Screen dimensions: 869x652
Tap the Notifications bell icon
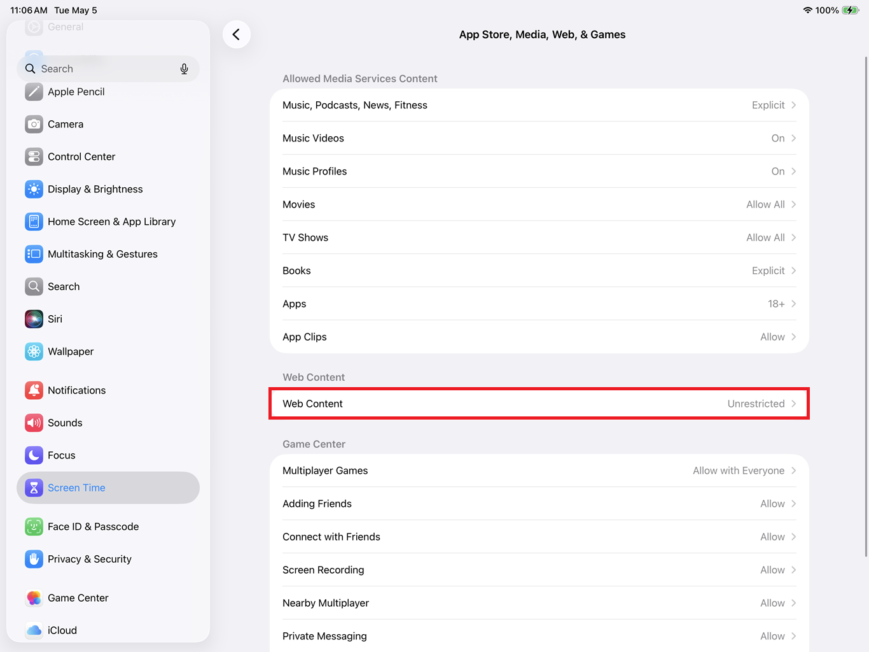pos(34,390)
